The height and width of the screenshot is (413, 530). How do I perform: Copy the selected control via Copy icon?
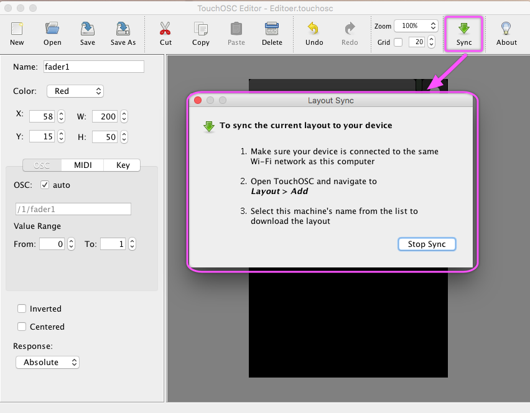pos(201,29)
